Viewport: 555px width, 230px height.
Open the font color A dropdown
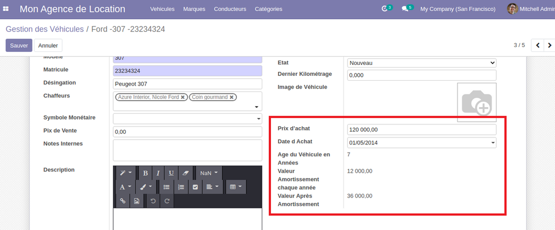(x=125, y=187)
